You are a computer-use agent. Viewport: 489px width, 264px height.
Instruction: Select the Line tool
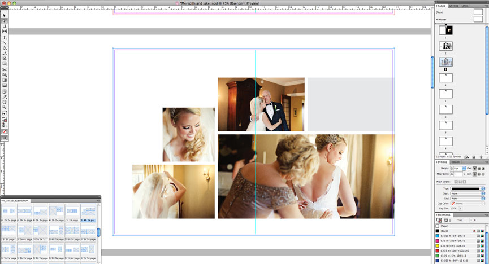(x=5, y=43)
